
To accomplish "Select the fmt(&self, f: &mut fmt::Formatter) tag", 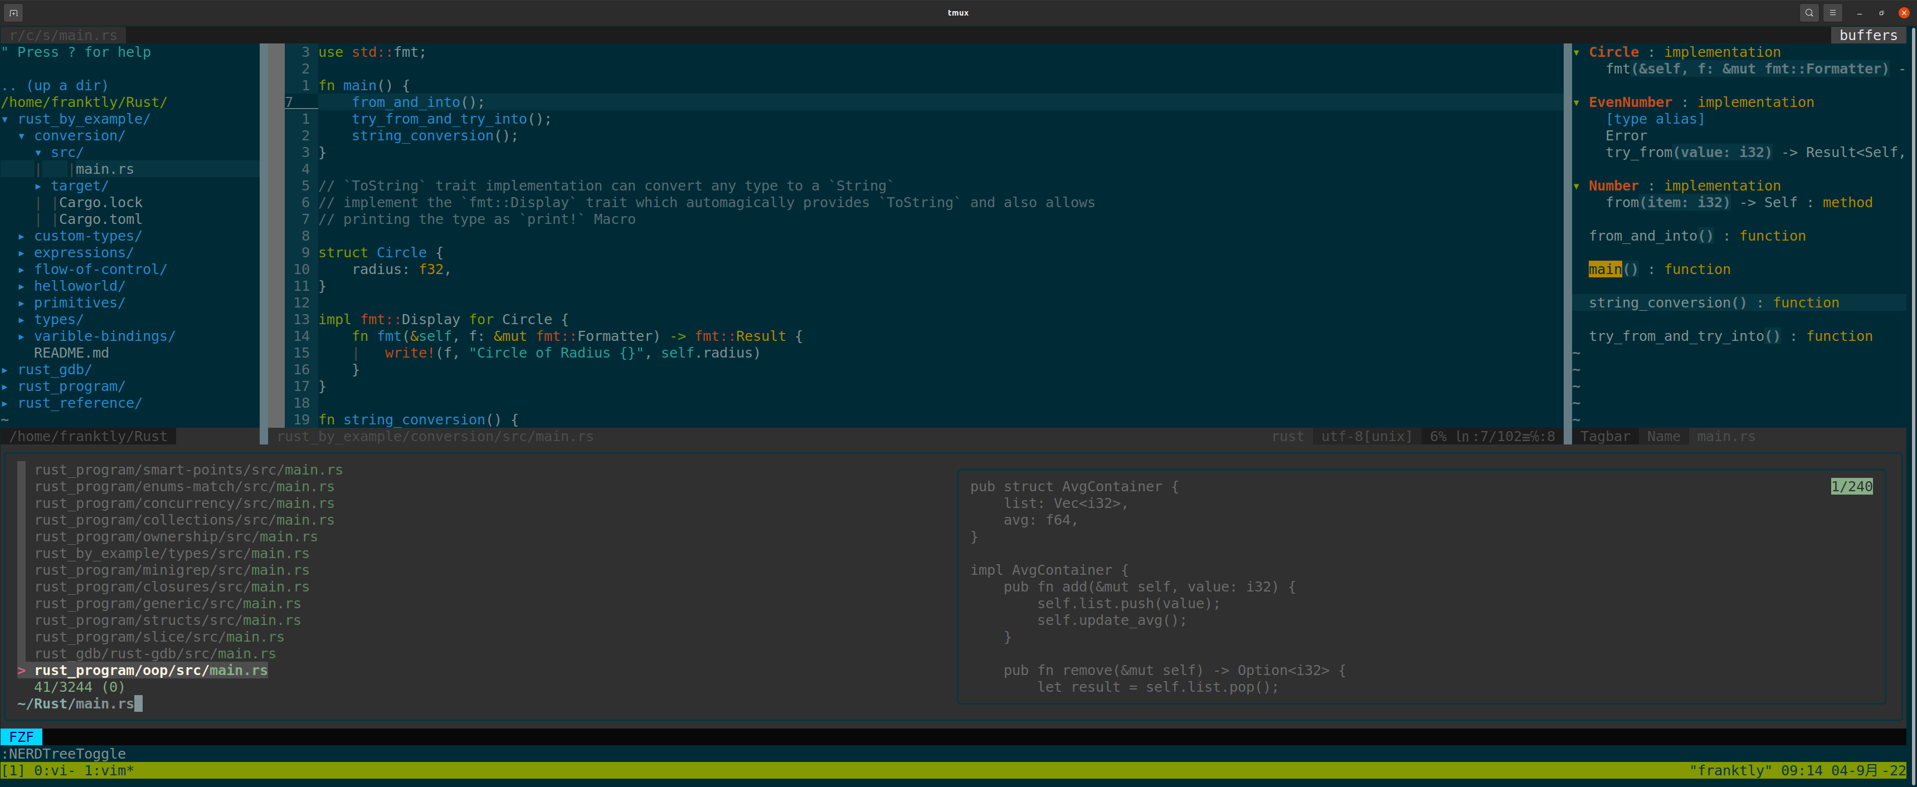I will 1746,69.
